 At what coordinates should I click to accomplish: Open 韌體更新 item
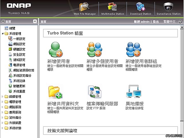pyautogui.click(x=19, y=86)
